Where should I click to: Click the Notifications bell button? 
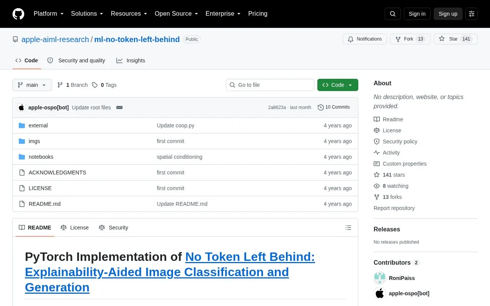(365, 39)
